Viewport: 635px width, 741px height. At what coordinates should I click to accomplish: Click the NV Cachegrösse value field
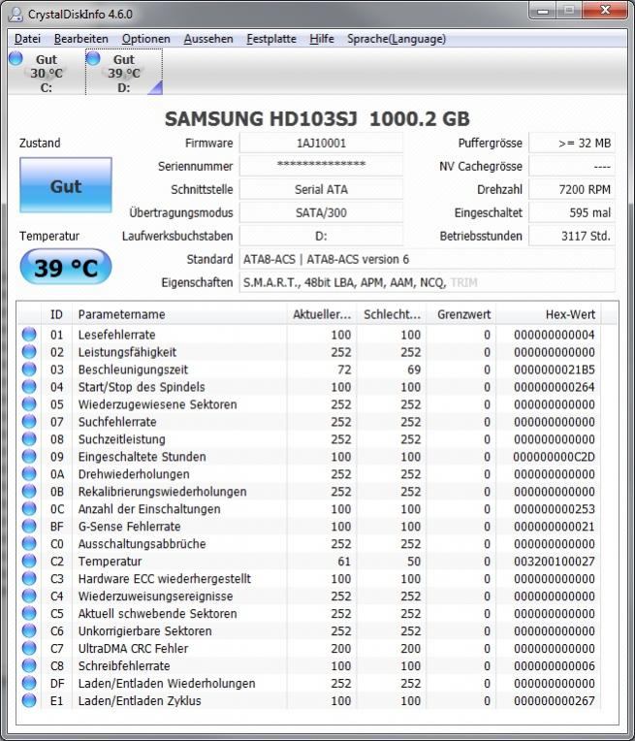click(572, 166)
